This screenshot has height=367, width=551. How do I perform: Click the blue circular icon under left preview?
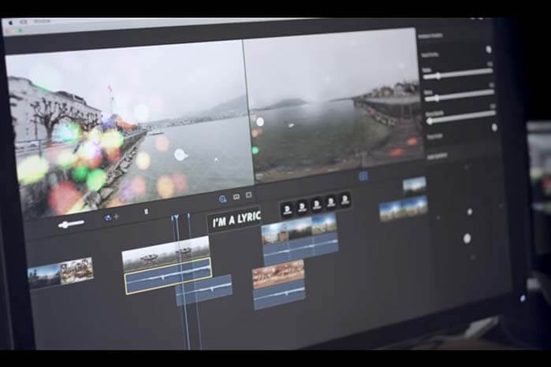222,199
